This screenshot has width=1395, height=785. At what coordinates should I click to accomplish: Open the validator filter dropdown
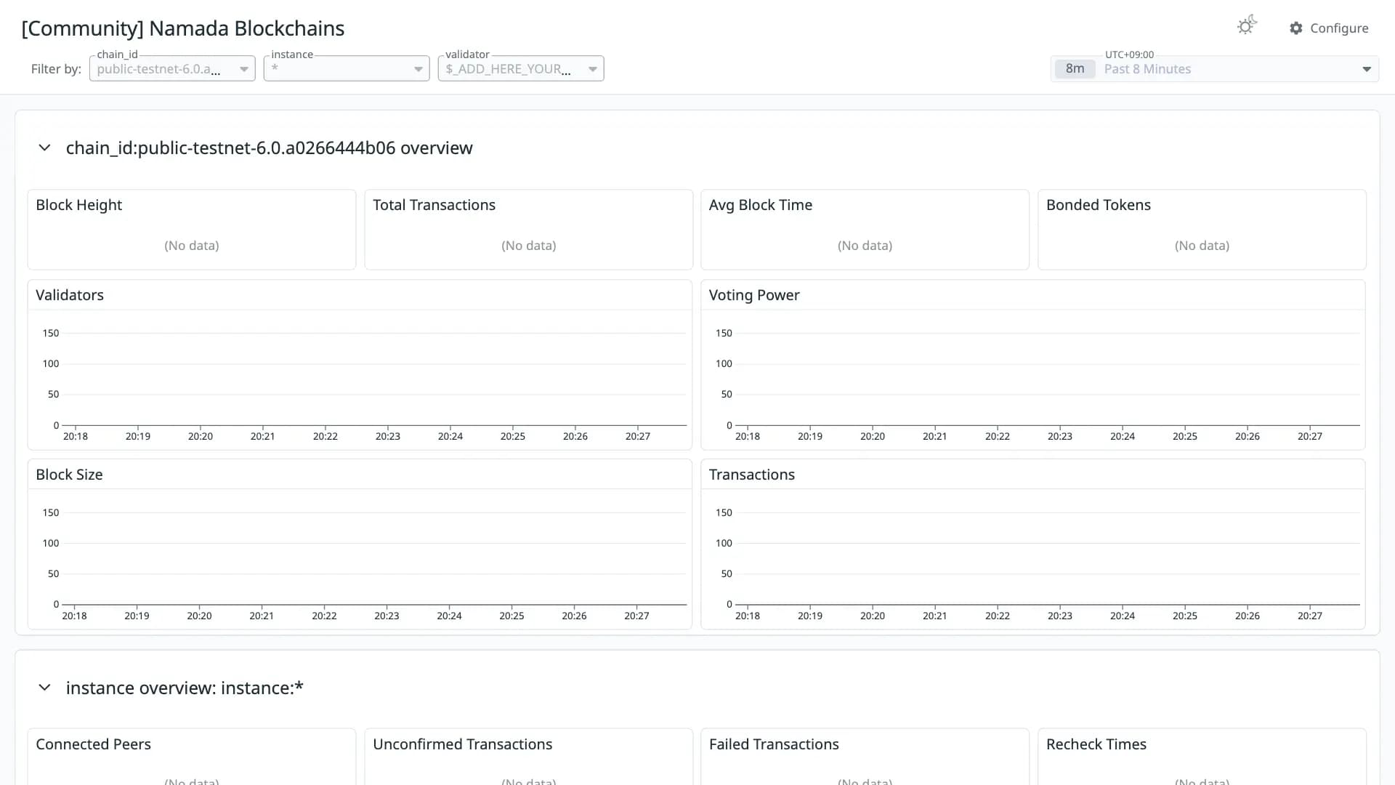[521, 69]
